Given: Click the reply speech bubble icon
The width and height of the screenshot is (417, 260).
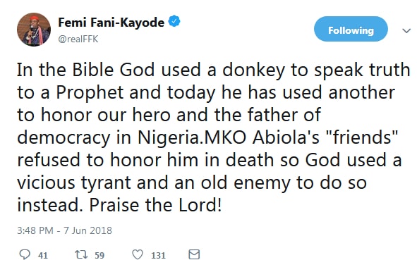Looking at the screenshot, I should (x=25, y=254).
